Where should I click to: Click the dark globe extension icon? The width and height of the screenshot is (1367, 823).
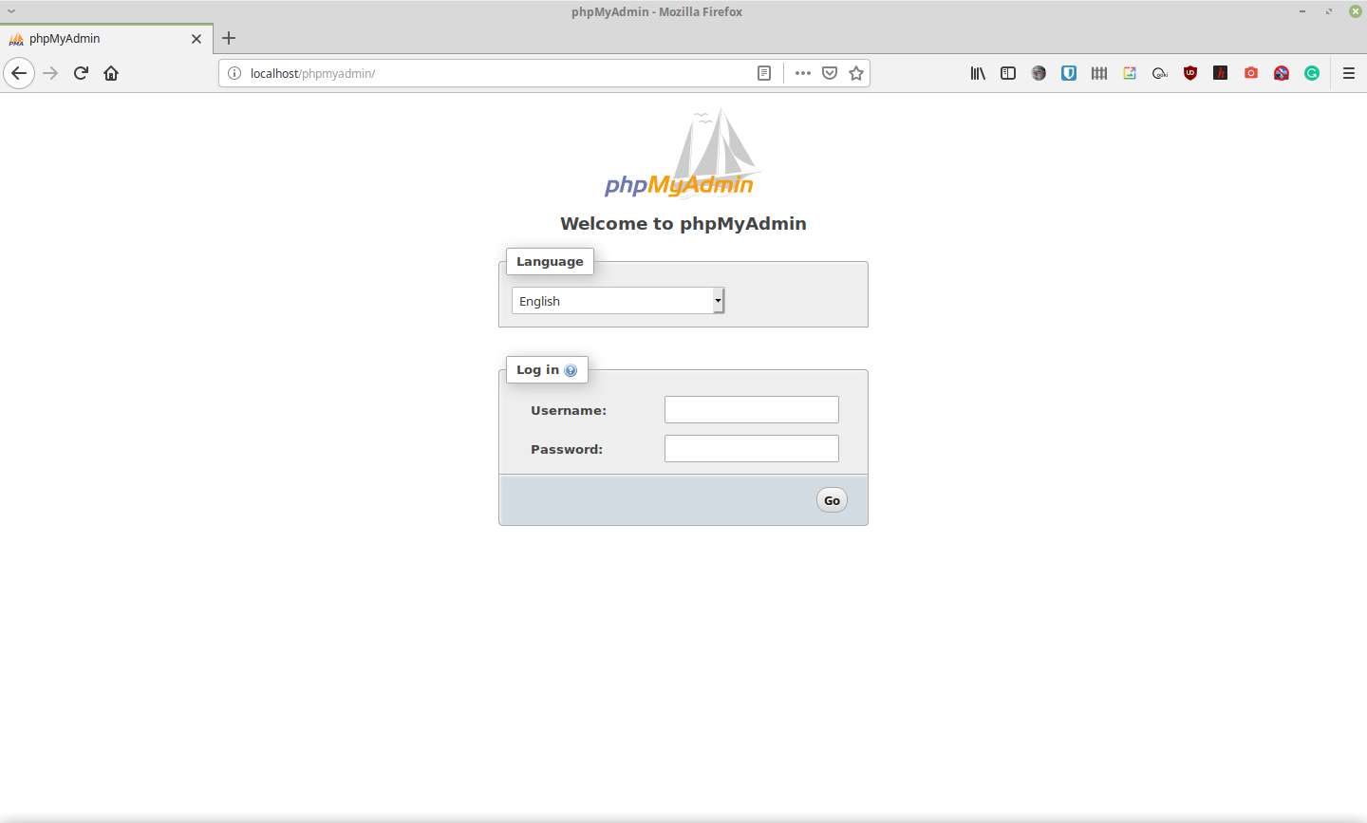pyautogui.click(x=1039, y=73)
